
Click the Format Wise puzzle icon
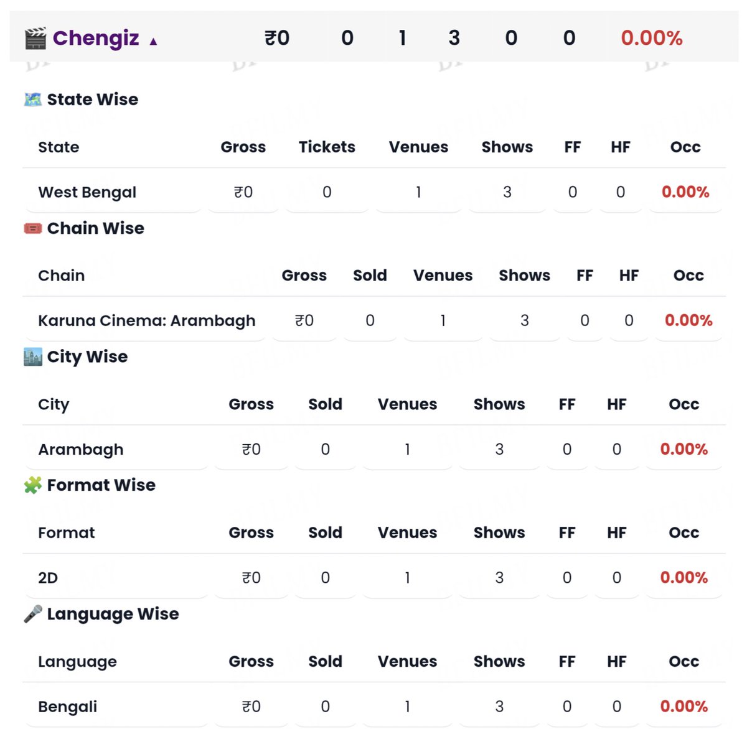coord(32,485)
